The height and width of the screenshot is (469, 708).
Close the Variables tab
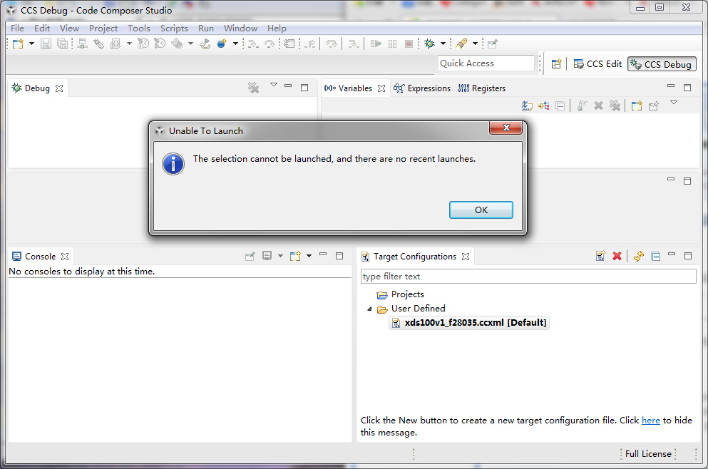coord(381,88)
